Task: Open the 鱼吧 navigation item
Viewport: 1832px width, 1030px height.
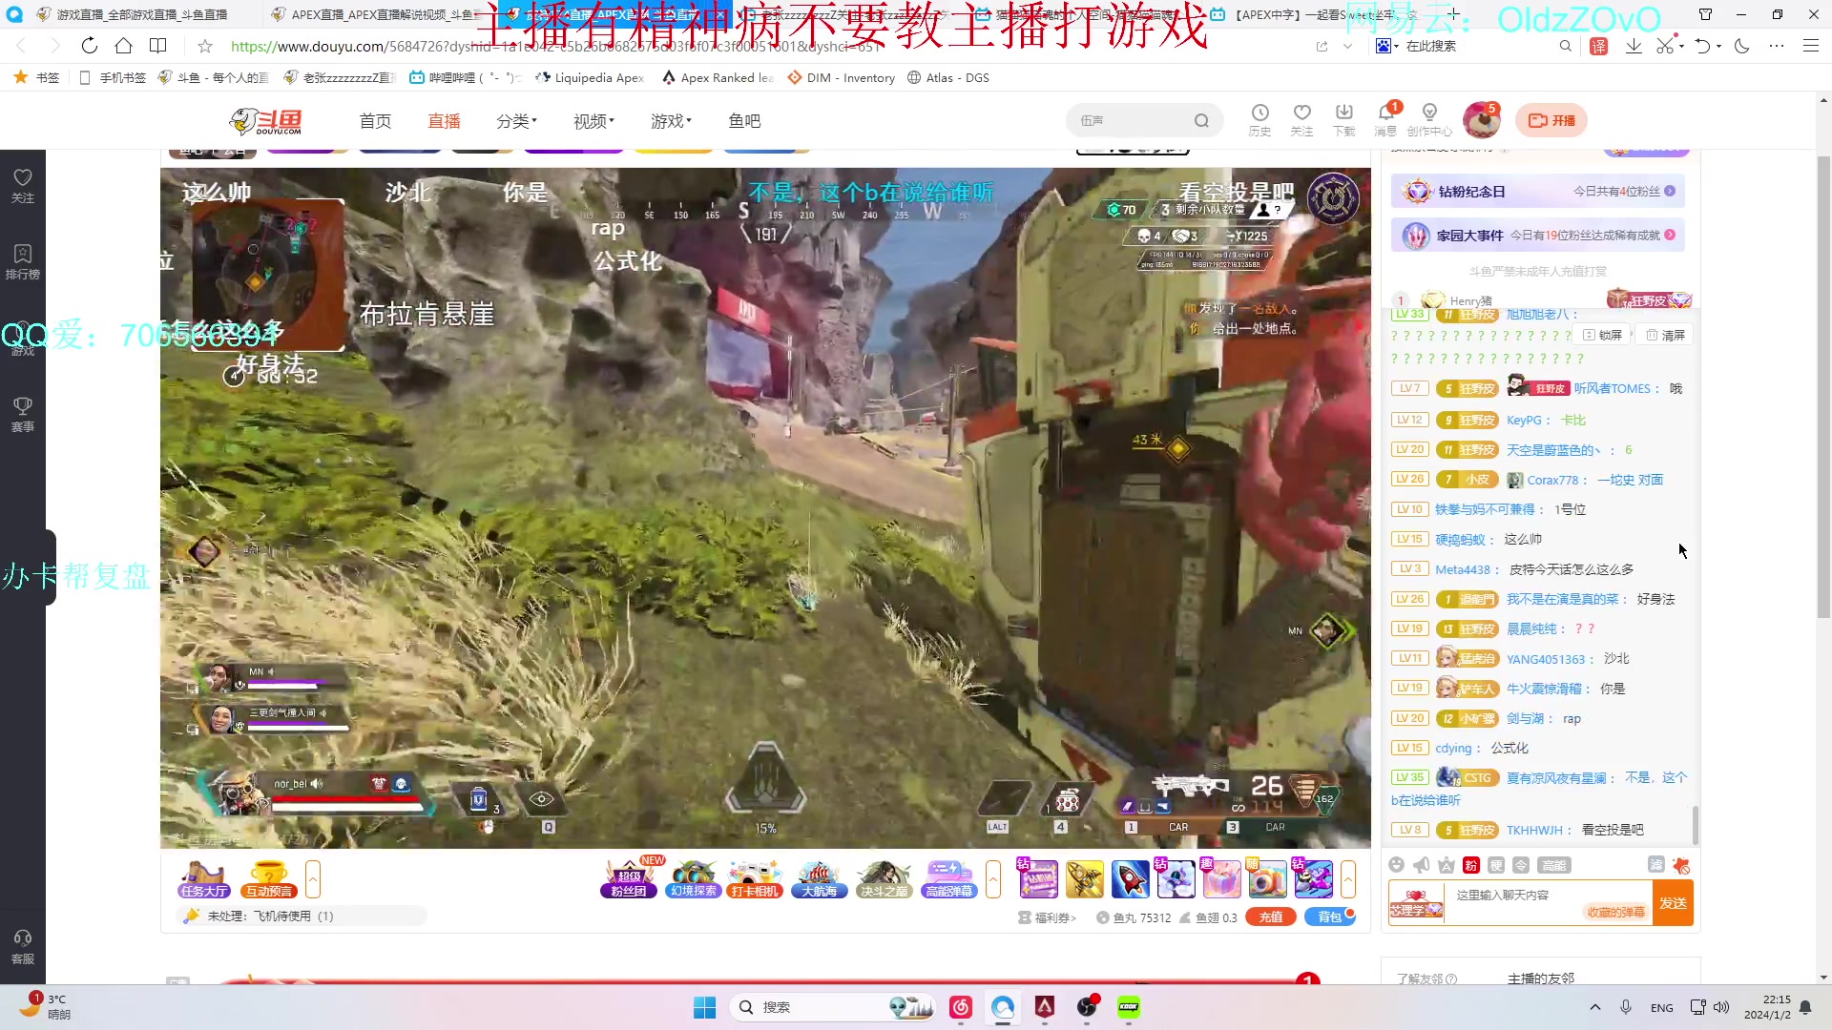Action: 744,121
